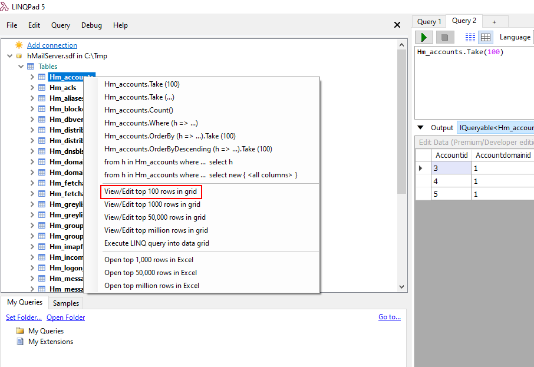This screenshot has width=534, height=367.
Task: Switch to the Query 1 tab
Action: pyautogui.click(x=429, y=22)
